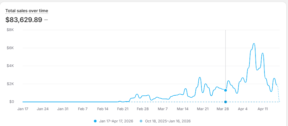Click the Apr 11 date label
Viewport: 288px width, 126px height.
tap(263, 109)
